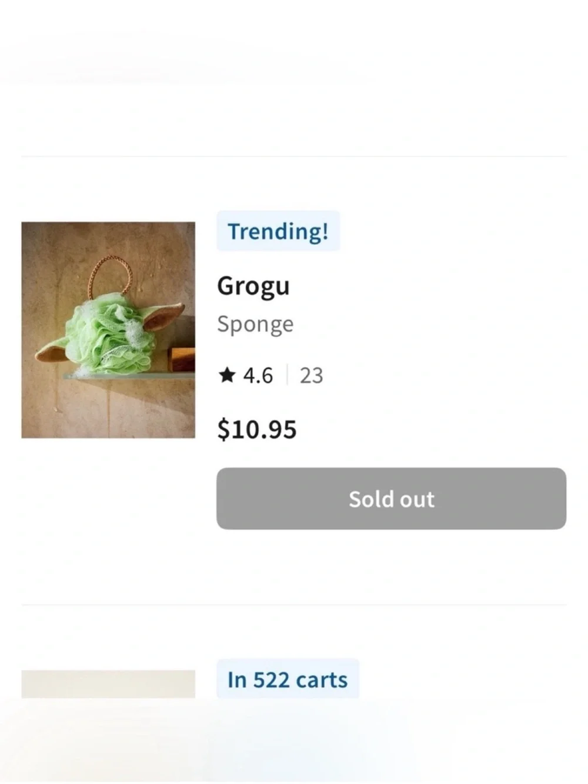Screen dimensions: 588x784
Task: Open the Grogu sponge product photo
Action: 108,330
